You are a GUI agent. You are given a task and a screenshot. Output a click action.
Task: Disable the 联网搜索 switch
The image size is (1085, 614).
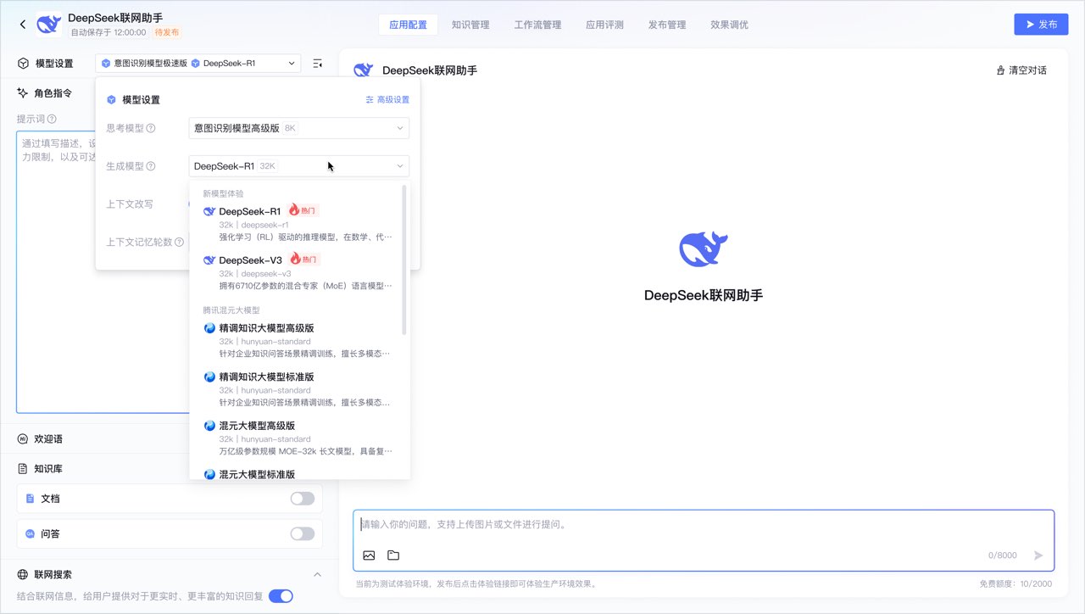281,596
